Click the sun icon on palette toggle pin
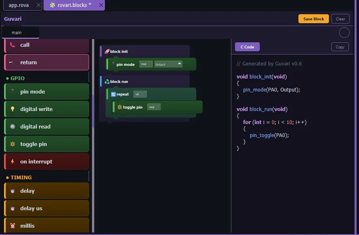Image resolution: width=359 pixels, height=235 pixels. coord(13,144)
